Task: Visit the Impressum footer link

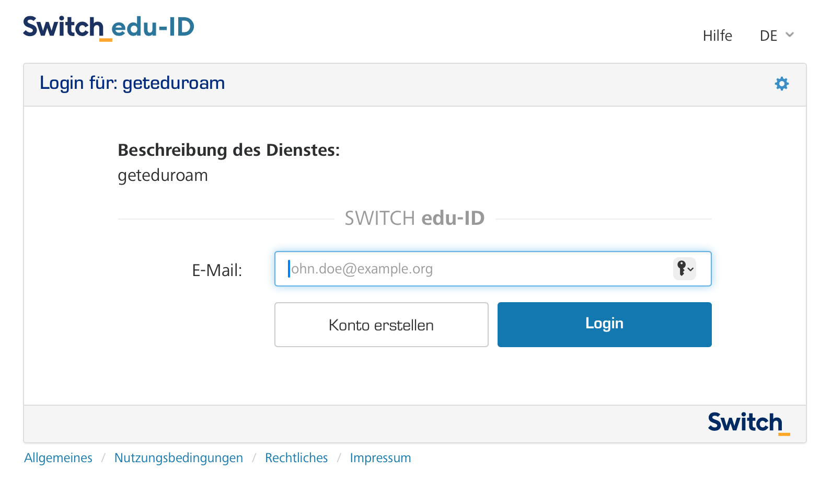Action: click(x=380, y=458)
